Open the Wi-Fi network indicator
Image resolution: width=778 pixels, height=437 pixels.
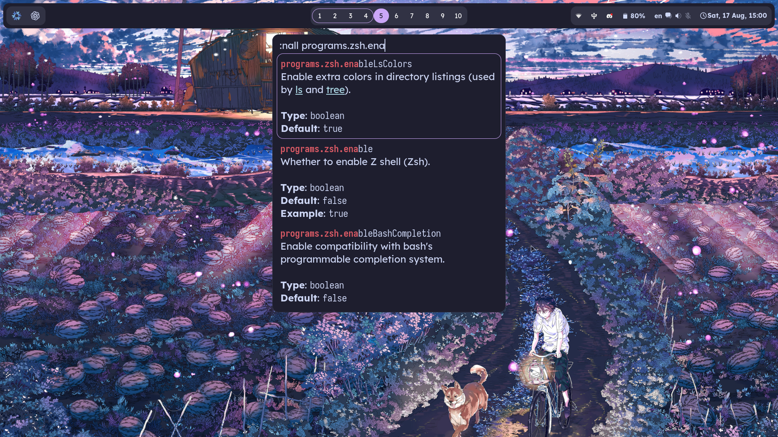(x=579, y=16)
